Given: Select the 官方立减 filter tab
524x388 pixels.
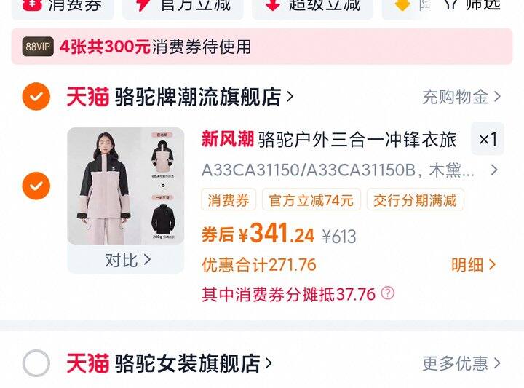Looking at the screenshot, I should tap(183, 7).
